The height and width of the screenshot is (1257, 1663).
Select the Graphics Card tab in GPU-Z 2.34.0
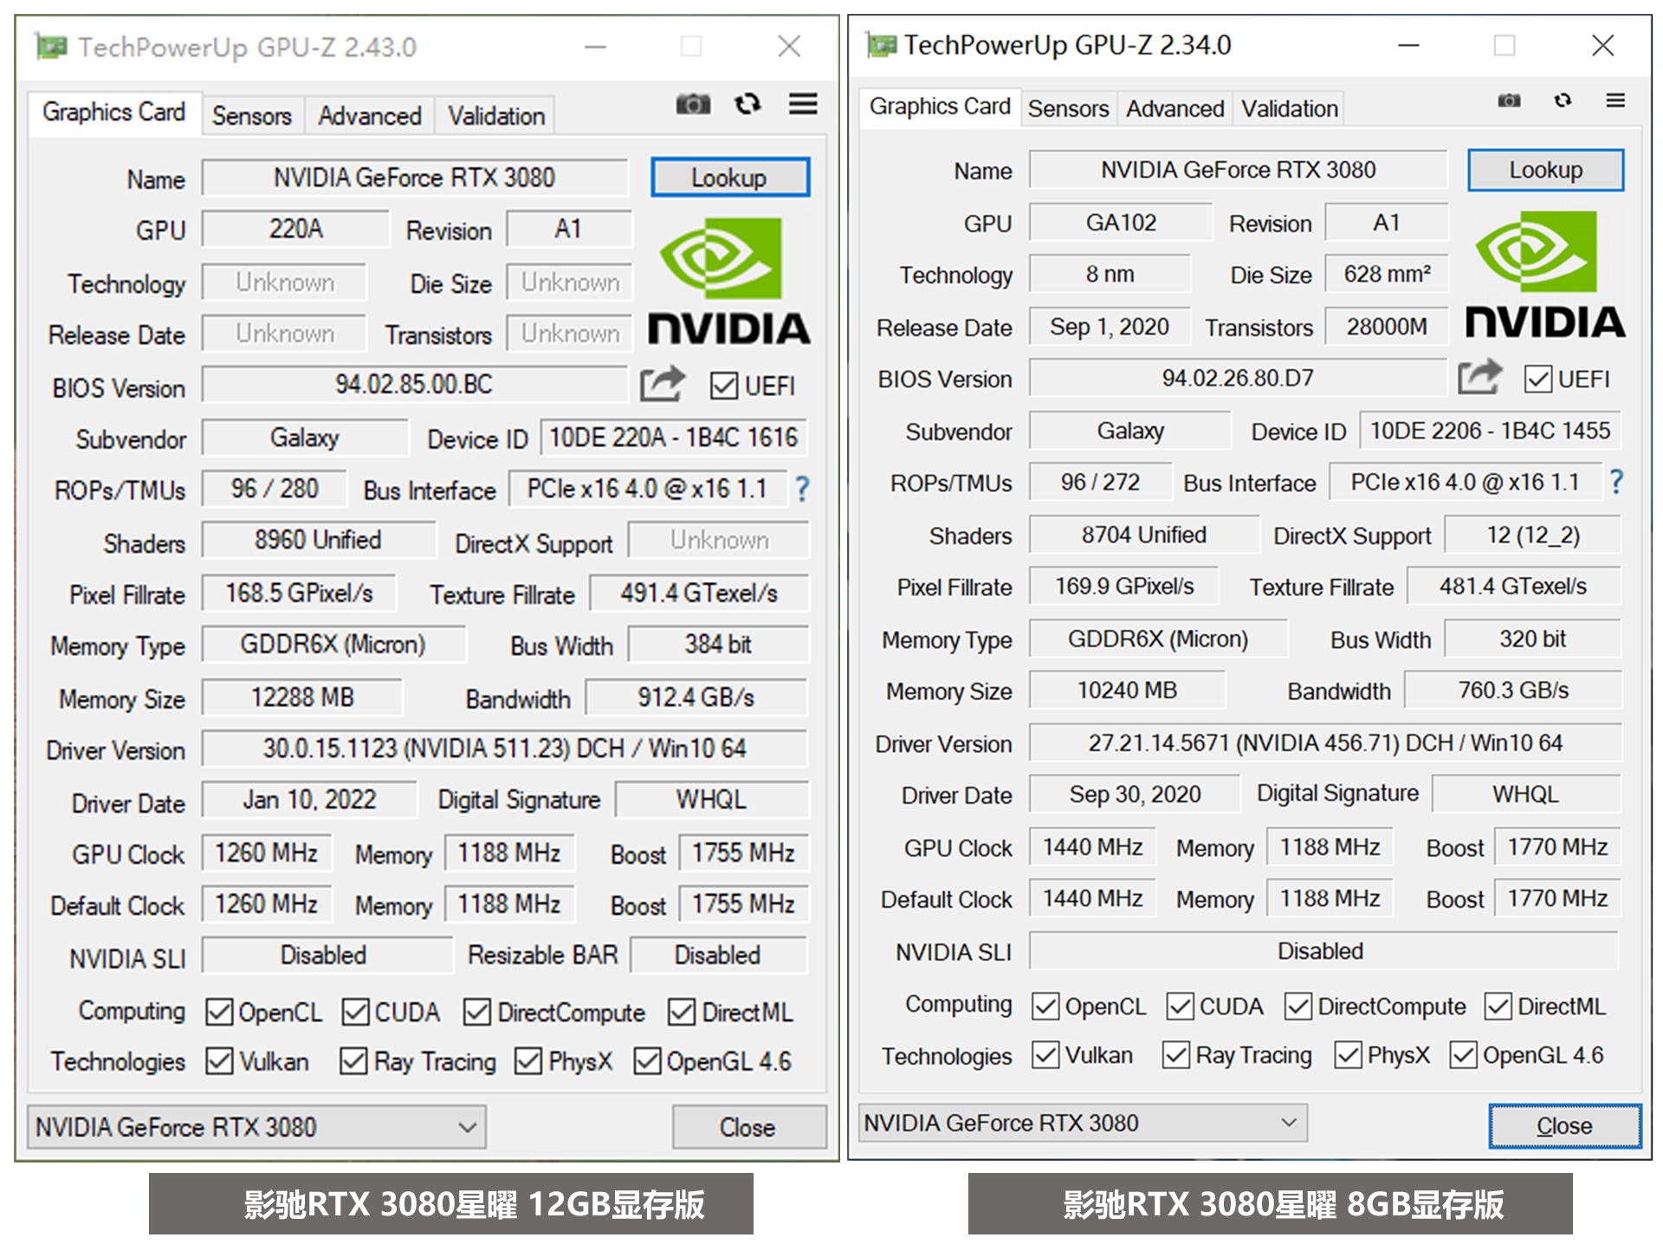click(940, 106)
